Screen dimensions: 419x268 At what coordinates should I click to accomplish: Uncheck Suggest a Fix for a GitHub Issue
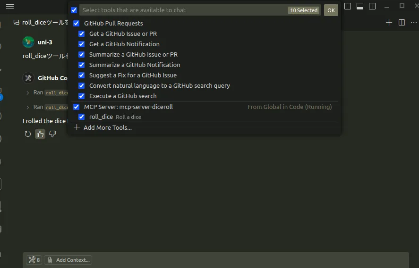[82, 75]
